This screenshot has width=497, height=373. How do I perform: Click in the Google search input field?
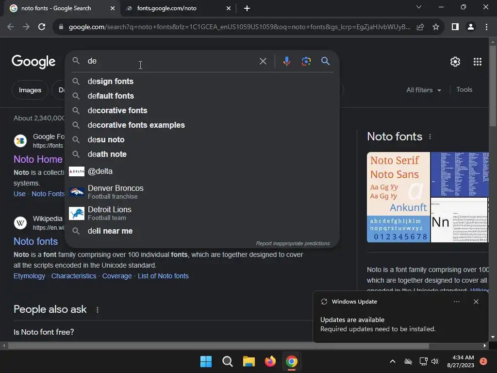click(171, 61)
